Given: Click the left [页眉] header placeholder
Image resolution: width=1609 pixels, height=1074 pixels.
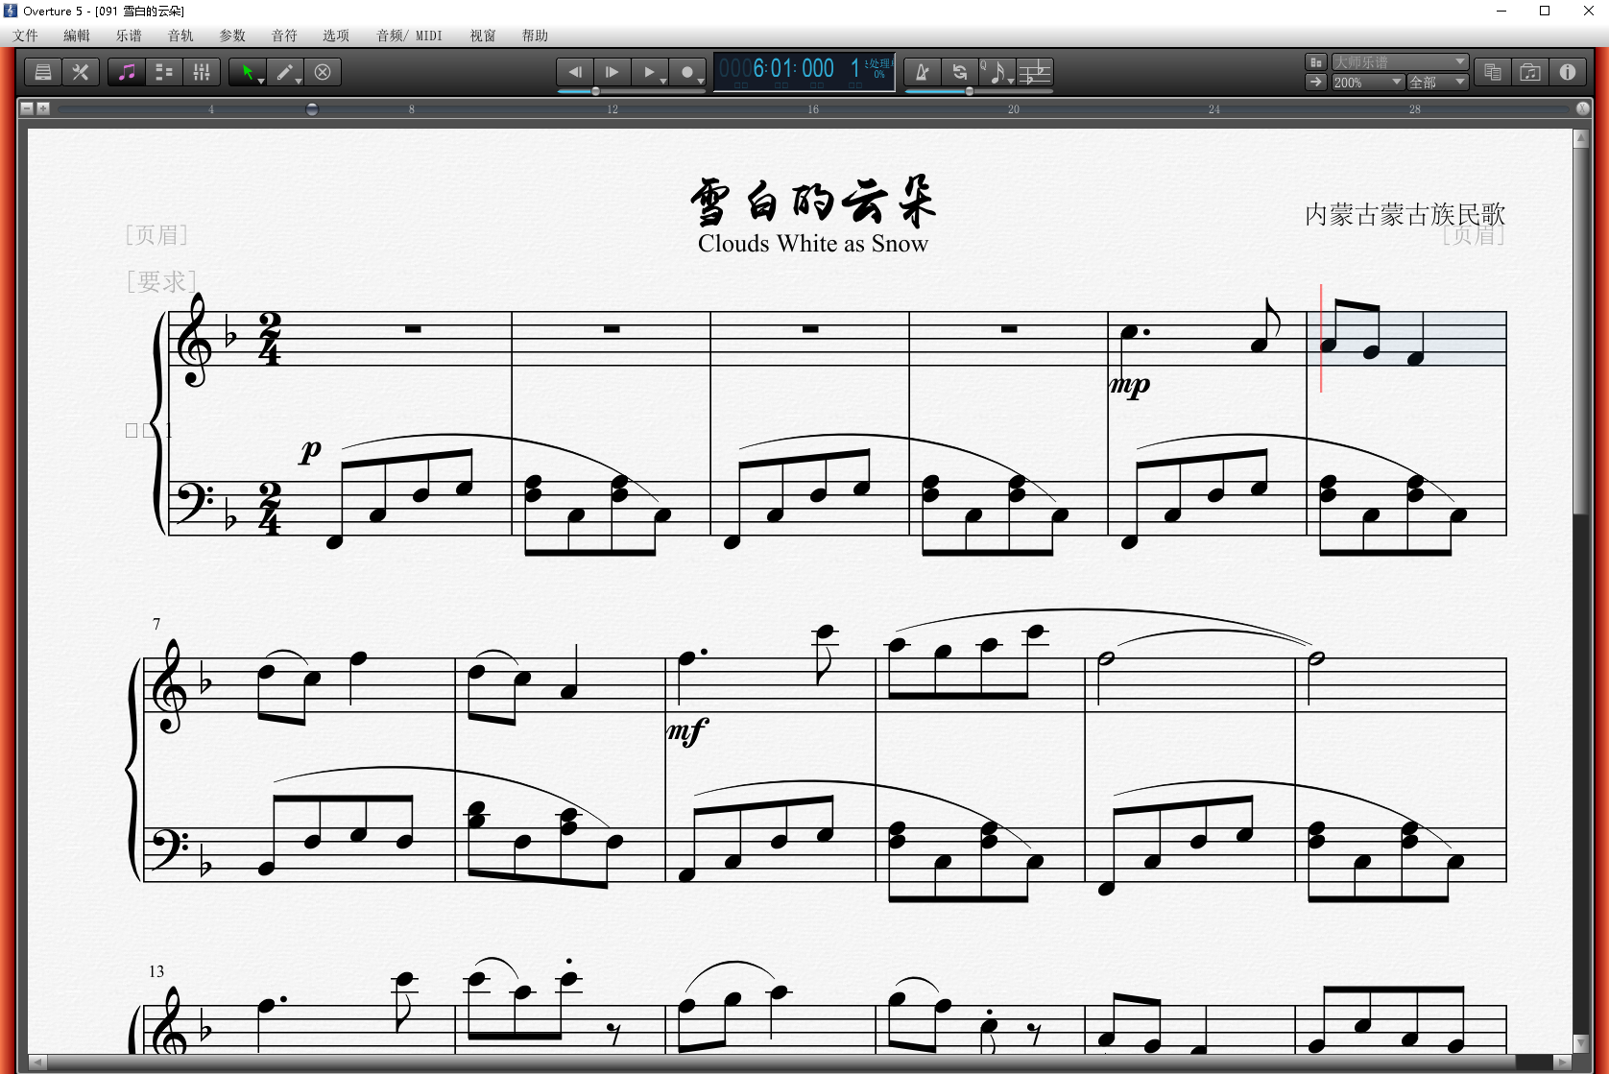Looking at the screenshot, I should coord(156,234).
